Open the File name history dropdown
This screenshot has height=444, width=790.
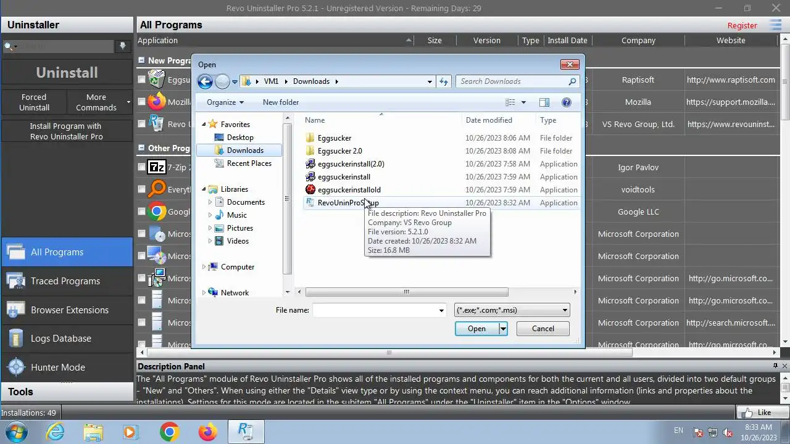click(x=441, y=310)
